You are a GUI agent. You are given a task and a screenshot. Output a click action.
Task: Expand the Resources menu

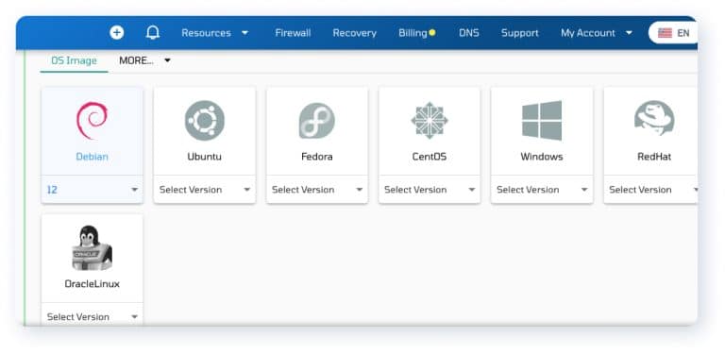[x=215, y=33]
